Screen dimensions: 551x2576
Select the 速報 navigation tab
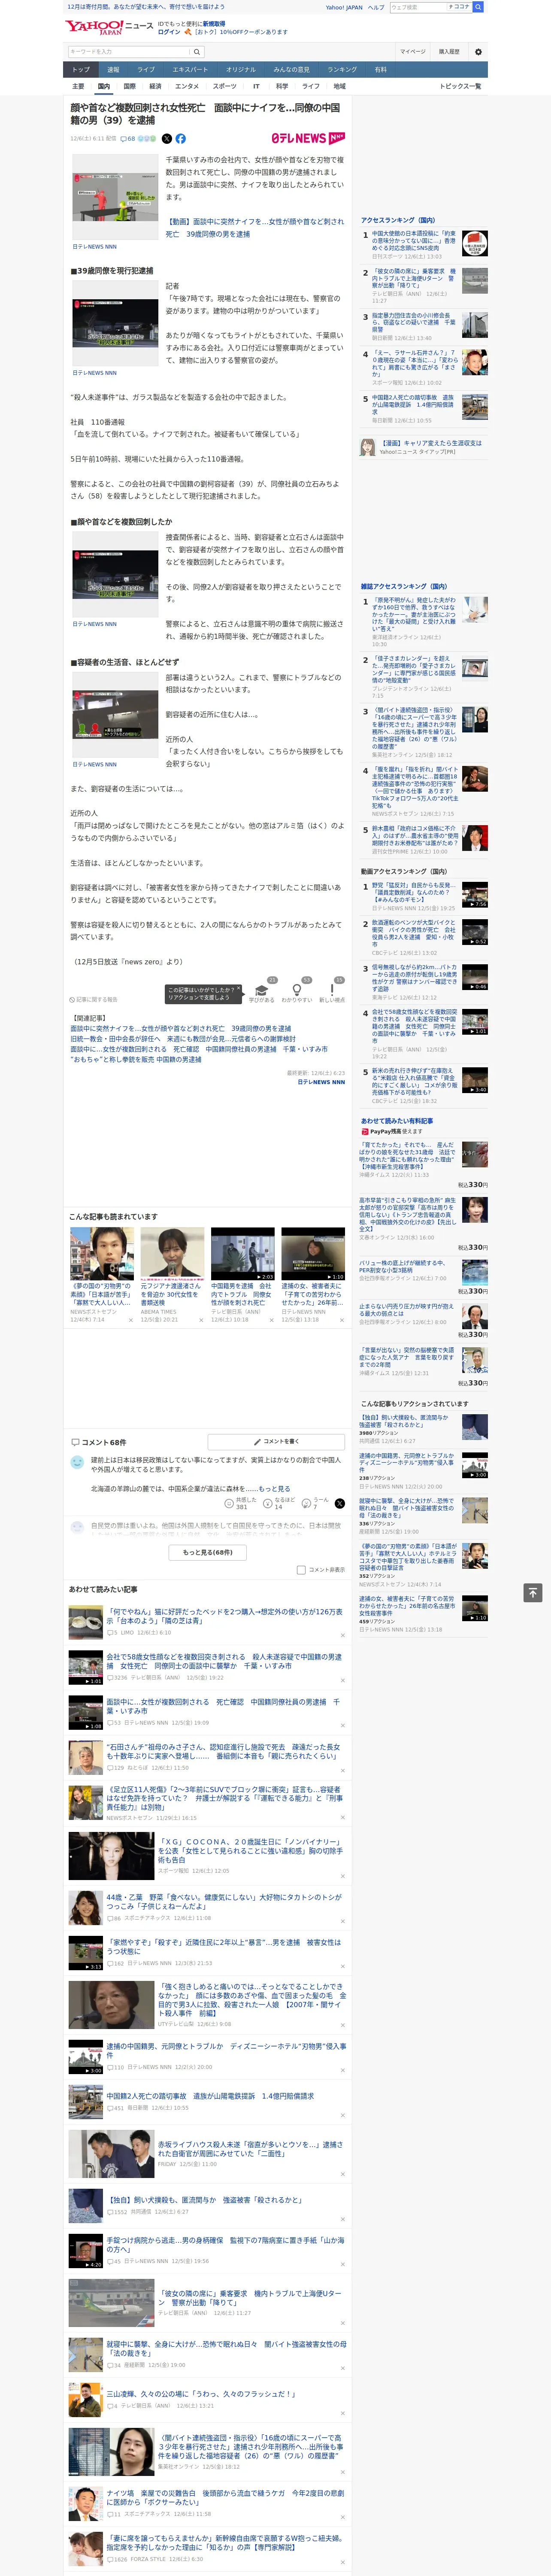(x=113, y=70)
